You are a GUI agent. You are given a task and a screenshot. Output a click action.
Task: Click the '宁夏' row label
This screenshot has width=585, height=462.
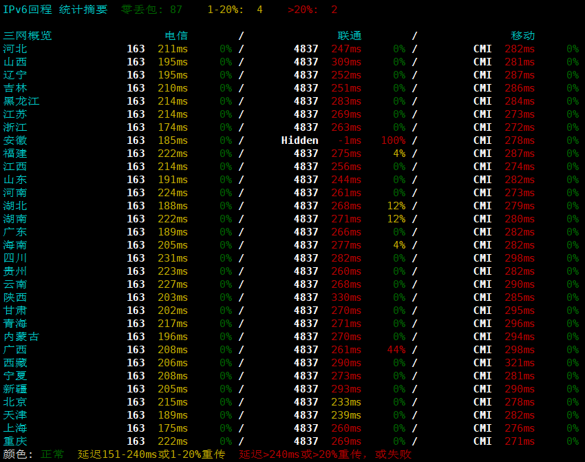(x=15, y=375)
